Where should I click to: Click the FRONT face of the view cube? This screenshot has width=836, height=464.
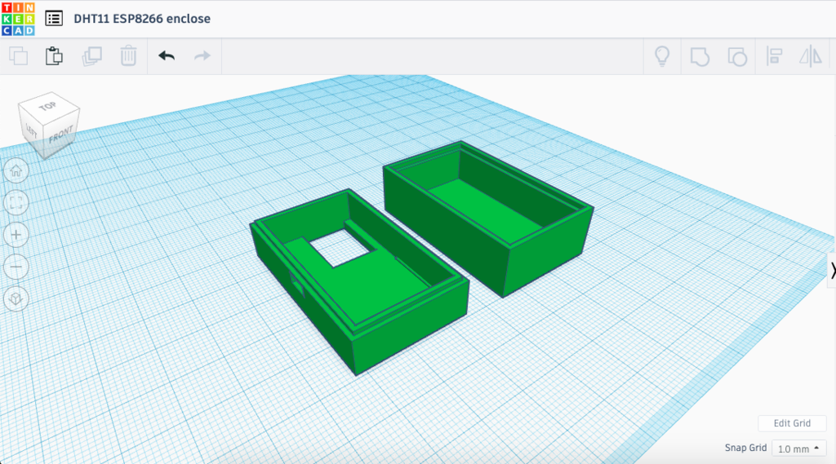point(60,135)
